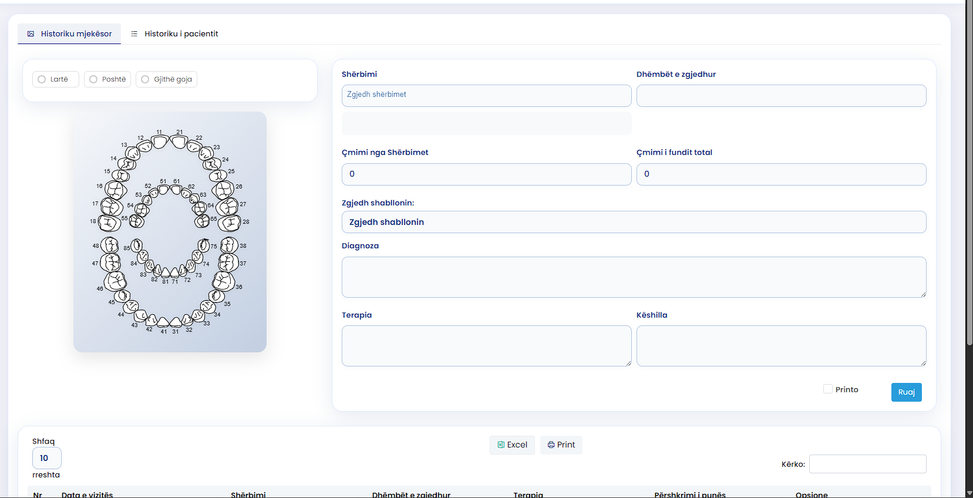This screenshot has height=498, width=973.
Task: Pick lower molar tooth 46
Action: (116, 281)
